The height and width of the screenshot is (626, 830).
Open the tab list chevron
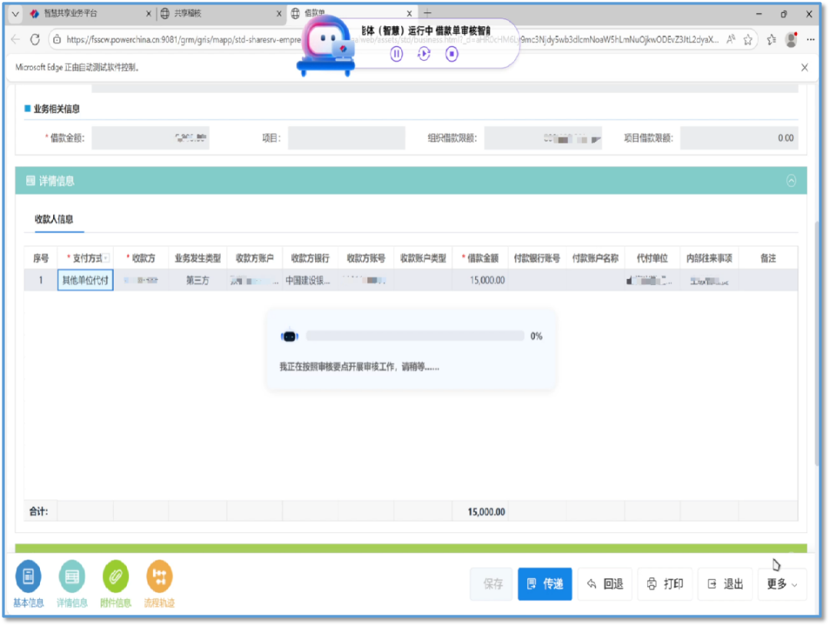[15, 14]
